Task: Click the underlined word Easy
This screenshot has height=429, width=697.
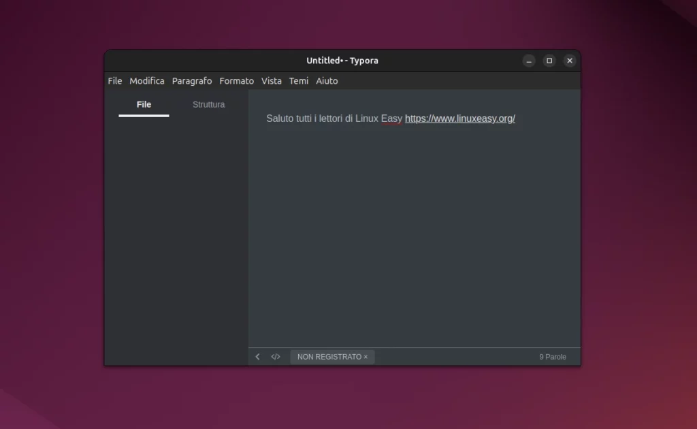Action: 391,118
